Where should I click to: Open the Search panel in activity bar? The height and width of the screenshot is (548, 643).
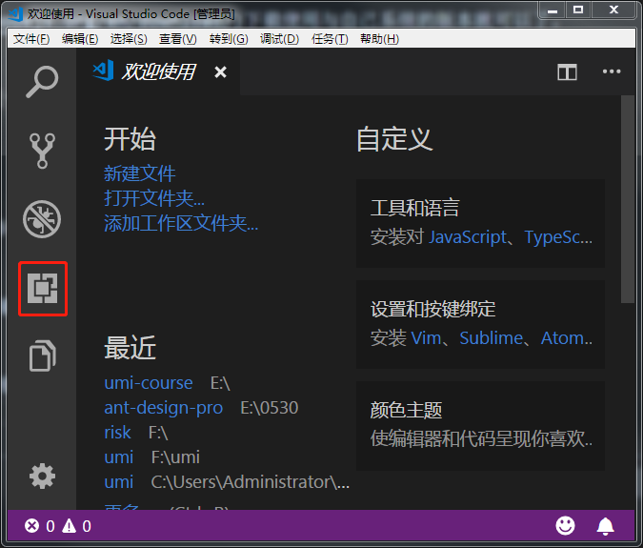pos(42,82)
